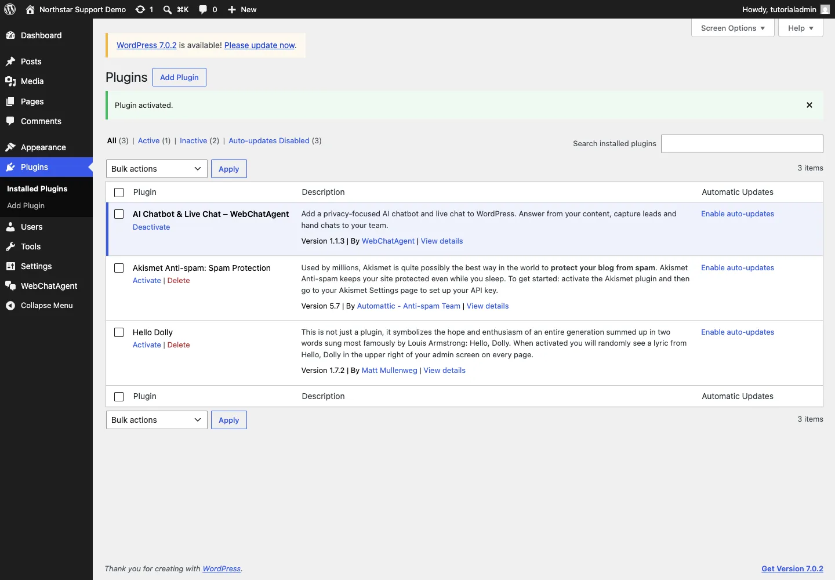Screen dimensions: 835x580
Task: Delete the Hello Dolly plugin
Action: (x=179, y=345)
